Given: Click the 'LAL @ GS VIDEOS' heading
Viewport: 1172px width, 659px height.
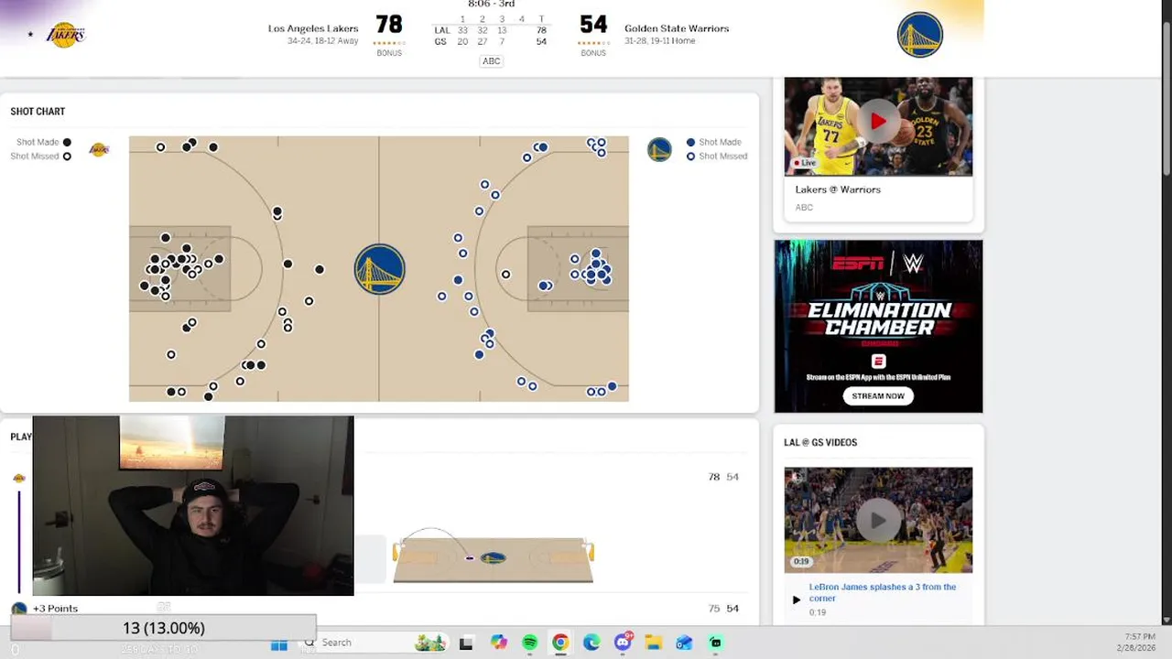Looking at the screenshot, I should click(820, 442).
